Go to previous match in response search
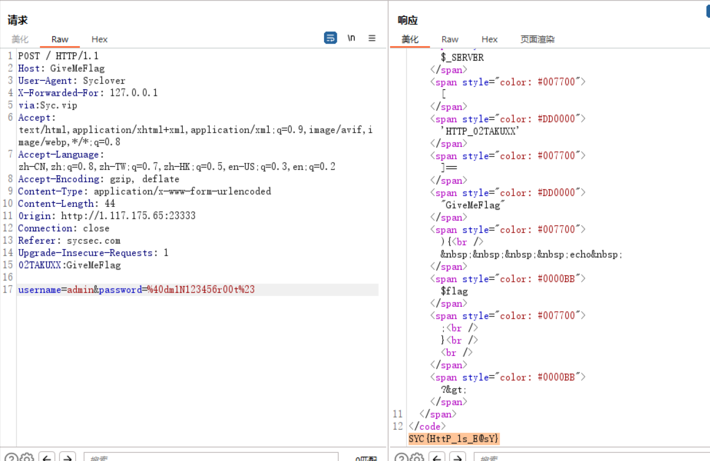The height and width of the screenshot is (461, 710). tap(437, 457)
